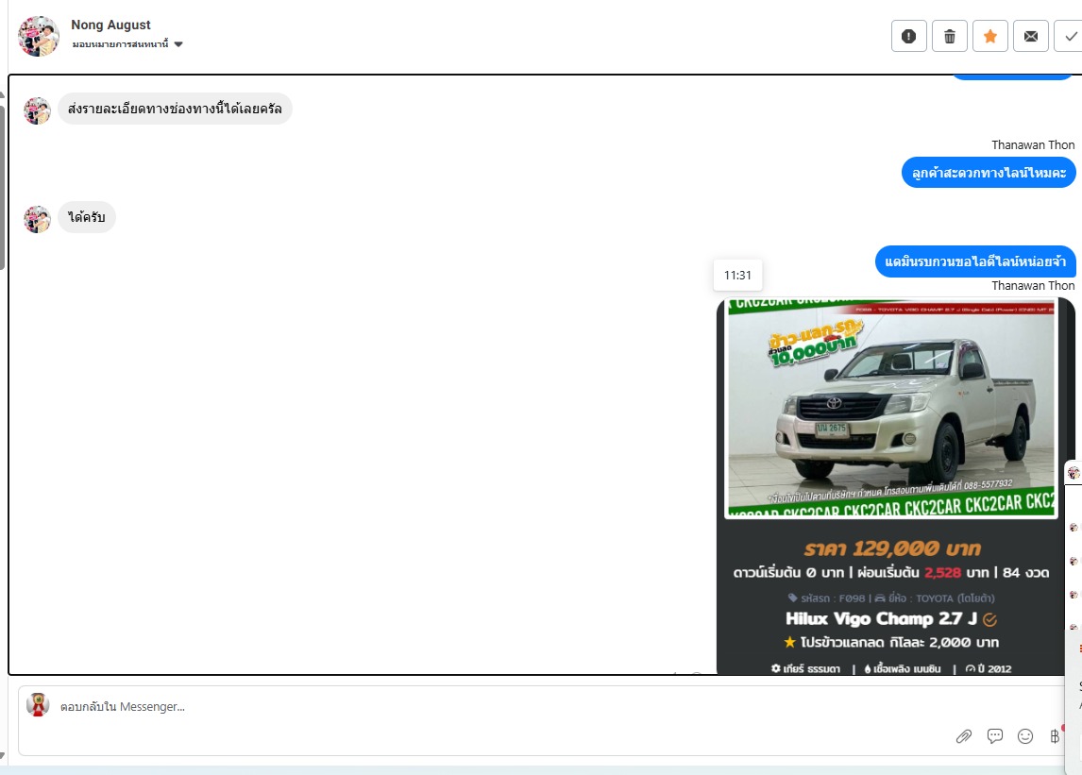
Task: Open saved replies speech bubble icon
Action: (x=995, y=736)
